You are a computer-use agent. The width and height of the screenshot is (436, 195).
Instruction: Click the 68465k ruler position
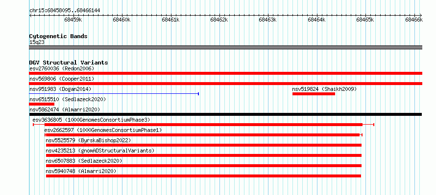tap(365, 20)
